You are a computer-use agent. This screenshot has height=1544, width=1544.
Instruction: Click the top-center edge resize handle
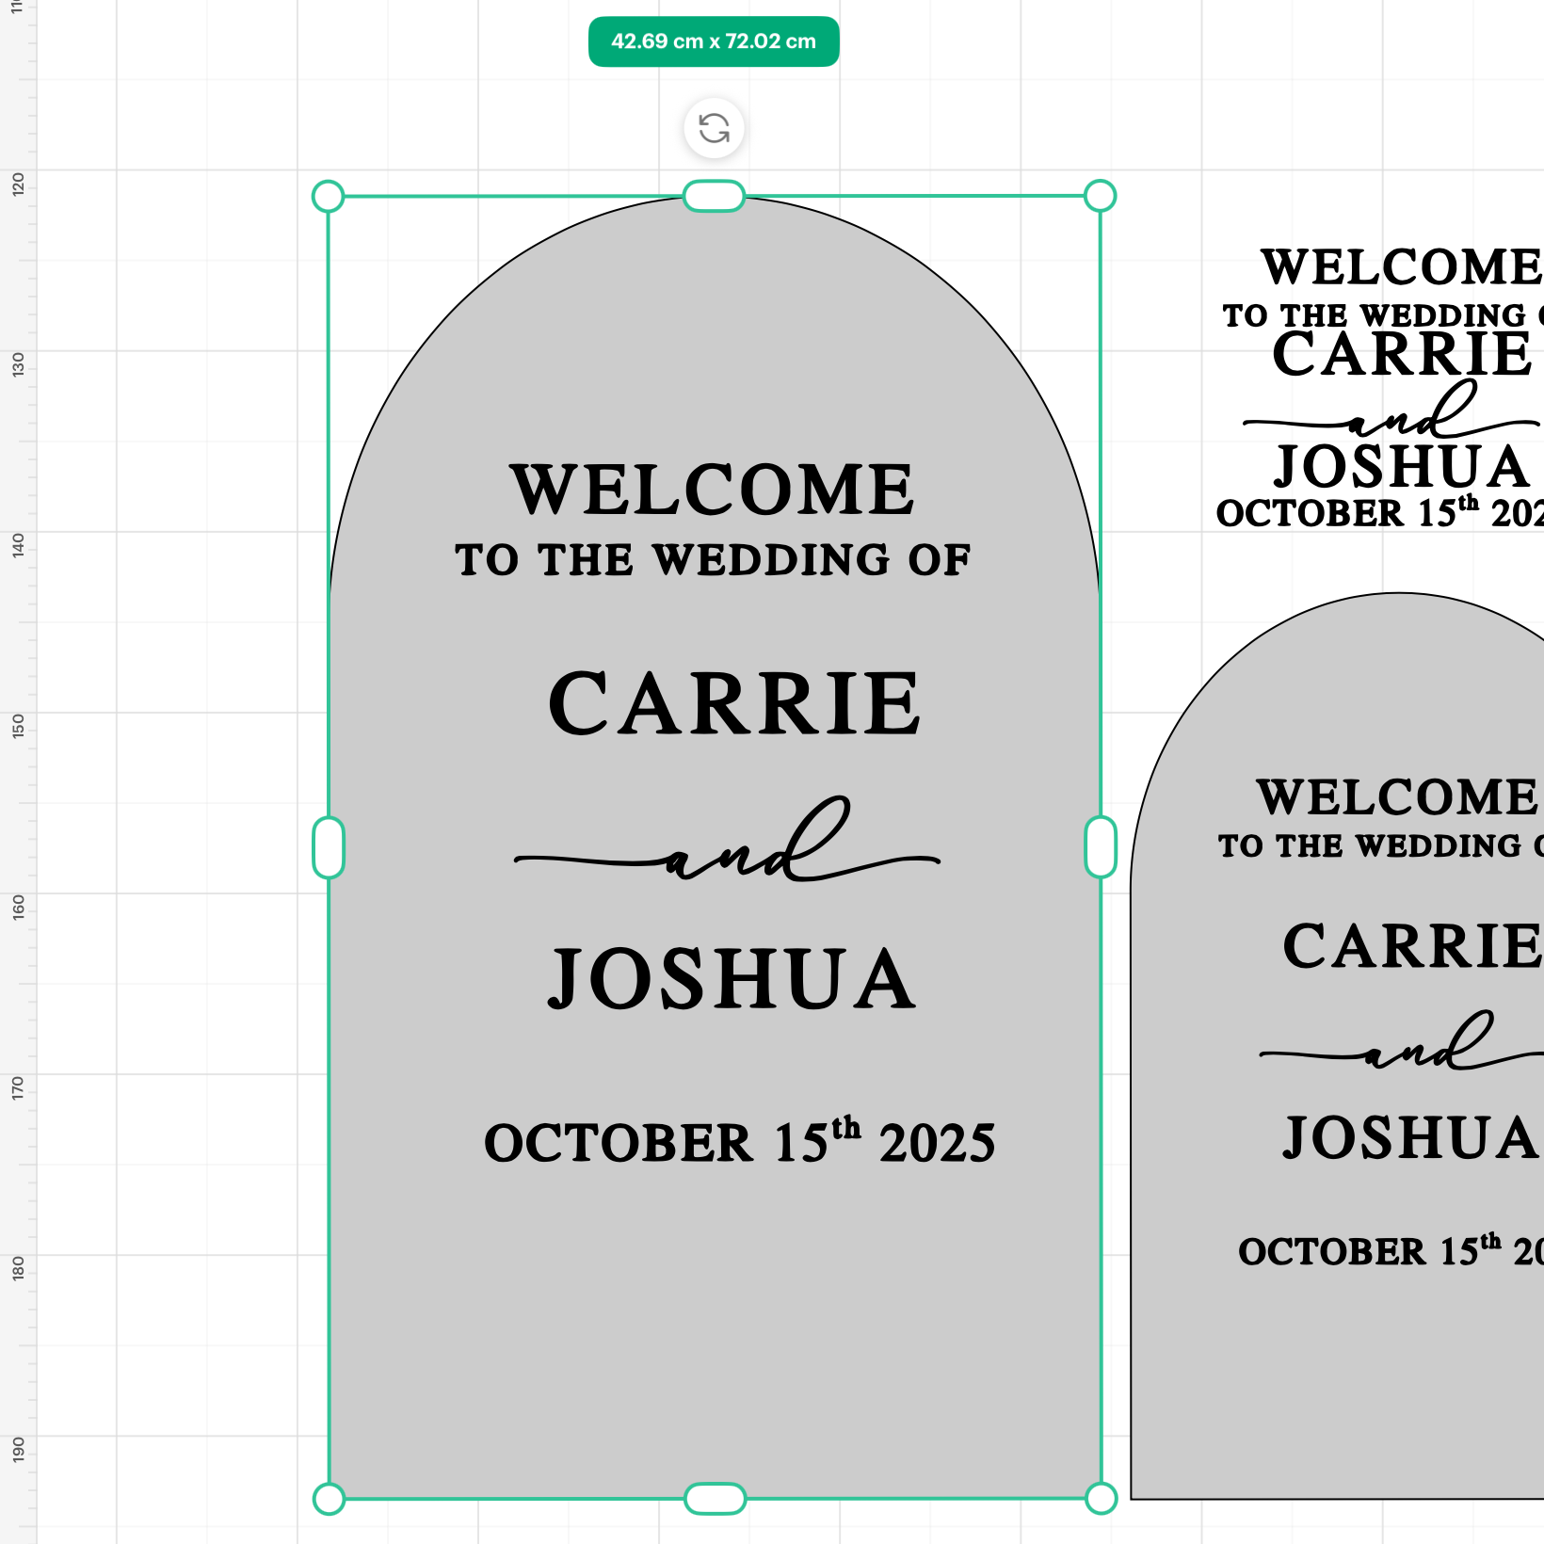point(714,196)
